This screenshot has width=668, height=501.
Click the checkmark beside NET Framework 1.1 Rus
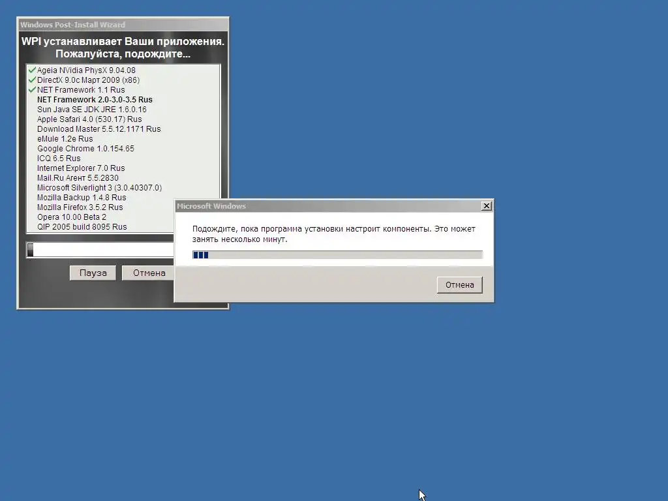pos(32,89)
